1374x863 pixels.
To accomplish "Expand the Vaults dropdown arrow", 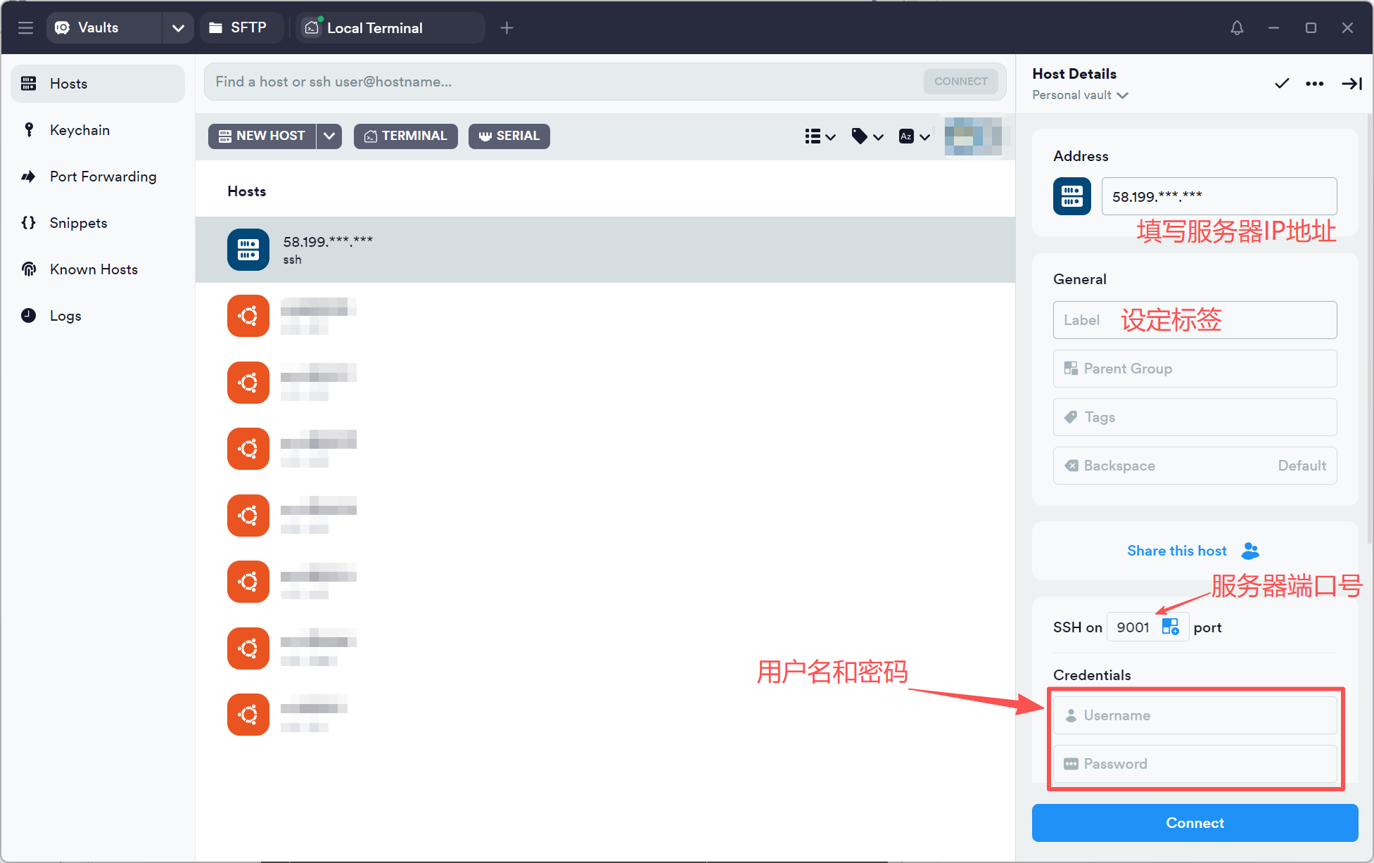I will (x=178, y=27).
